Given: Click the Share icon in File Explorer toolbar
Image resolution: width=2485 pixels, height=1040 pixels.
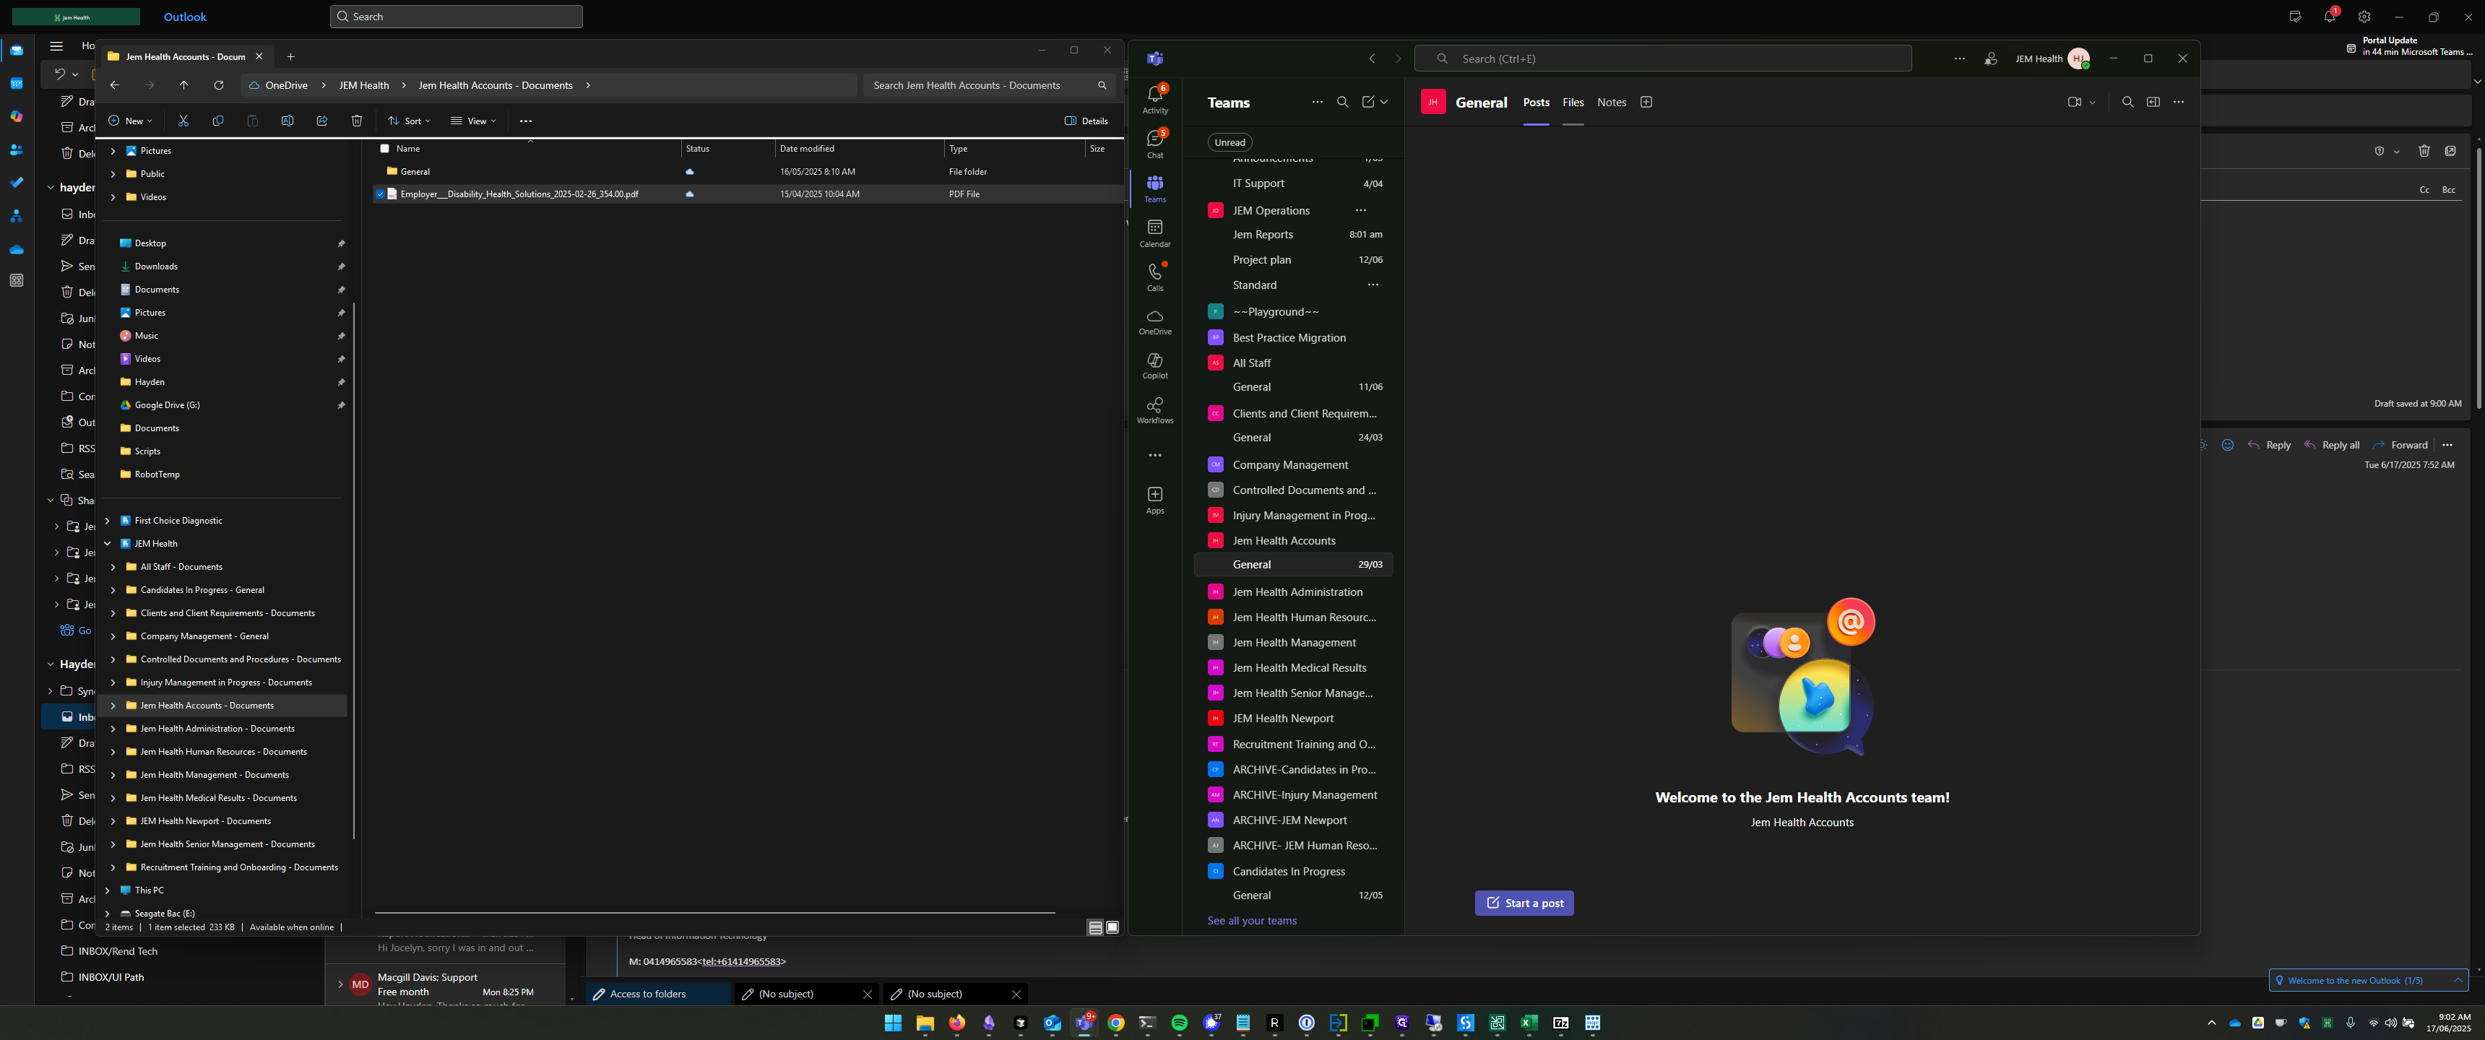Looking at the screenshot, I should 322,121.
